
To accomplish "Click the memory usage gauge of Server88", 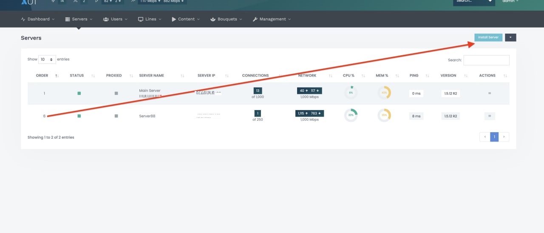I will [384, 115].
